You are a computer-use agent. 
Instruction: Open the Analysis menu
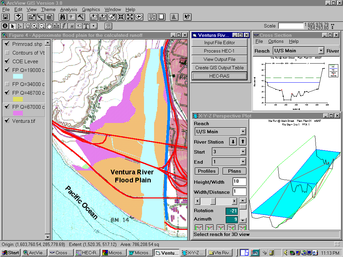(69, 9)
